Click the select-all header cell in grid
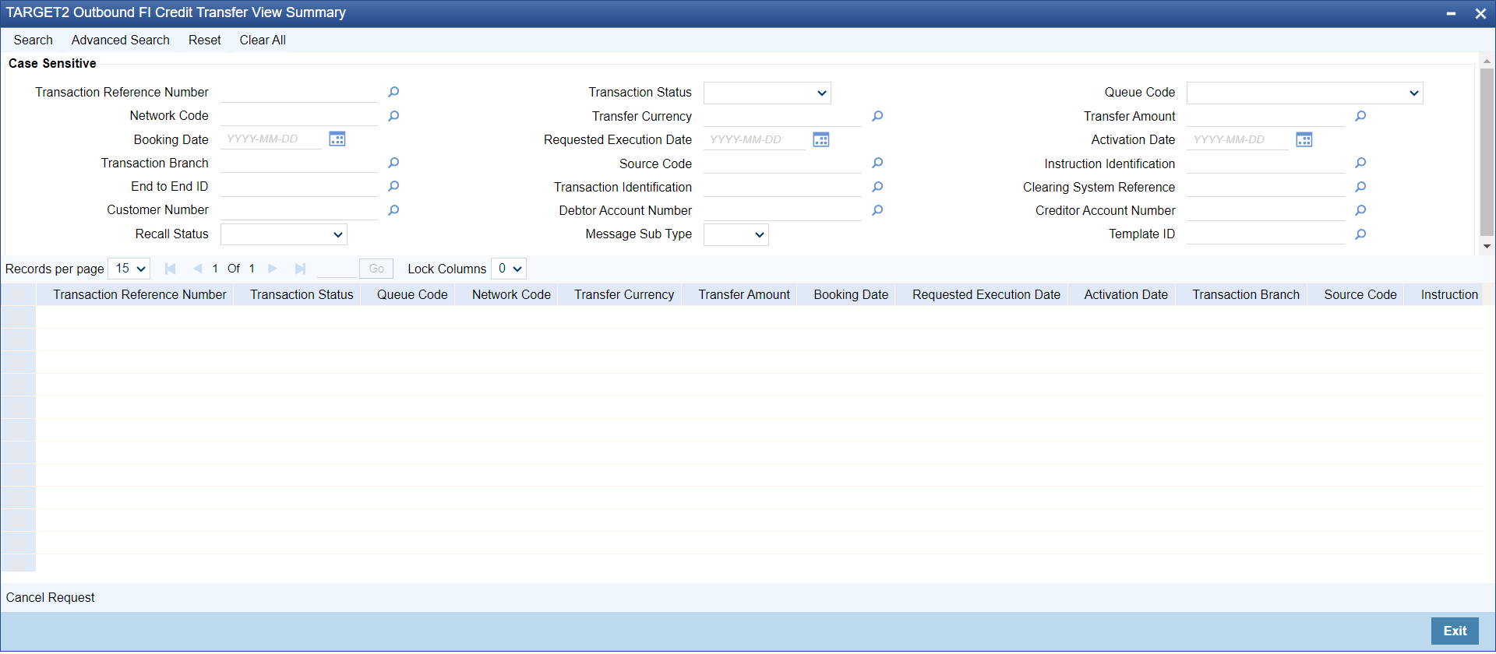The image size is (1496, 654). [19, 295]
